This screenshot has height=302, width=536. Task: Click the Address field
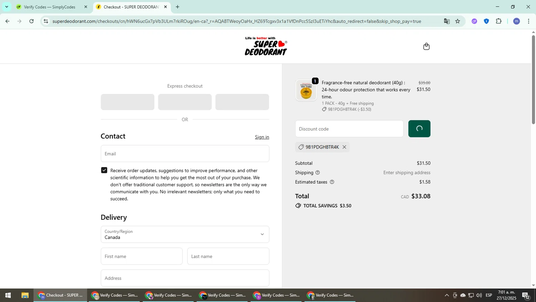click(185, 278)
